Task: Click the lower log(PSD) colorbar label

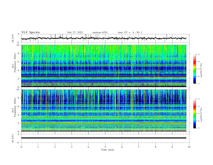Action: tap(201, 115)
